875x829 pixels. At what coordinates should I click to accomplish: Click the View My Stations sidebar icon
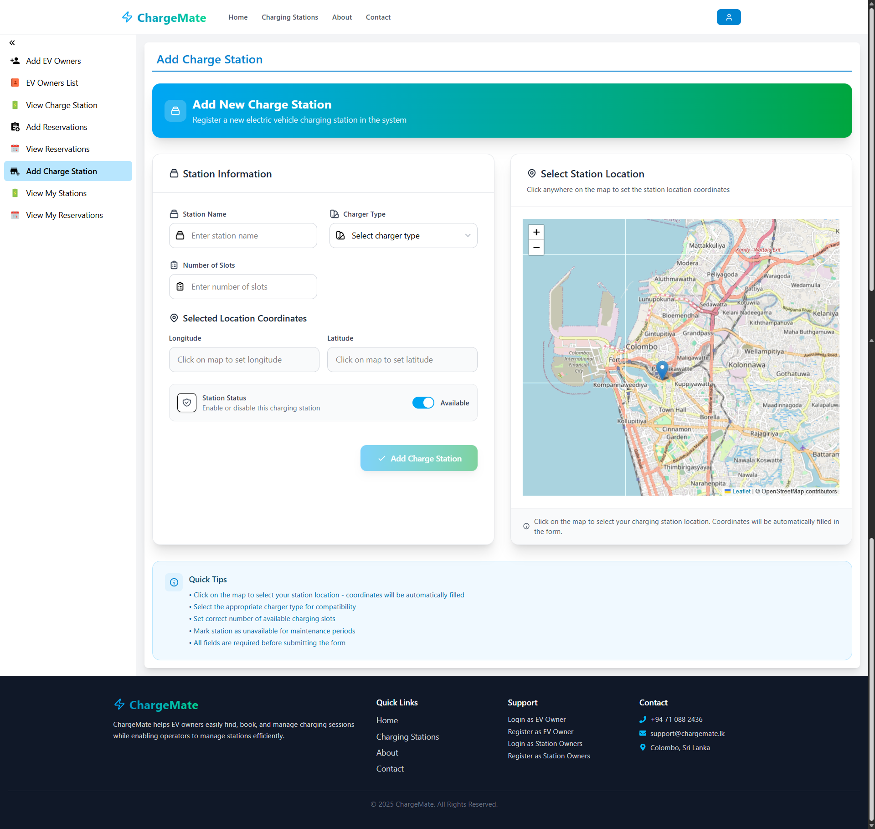click(15, 193)
